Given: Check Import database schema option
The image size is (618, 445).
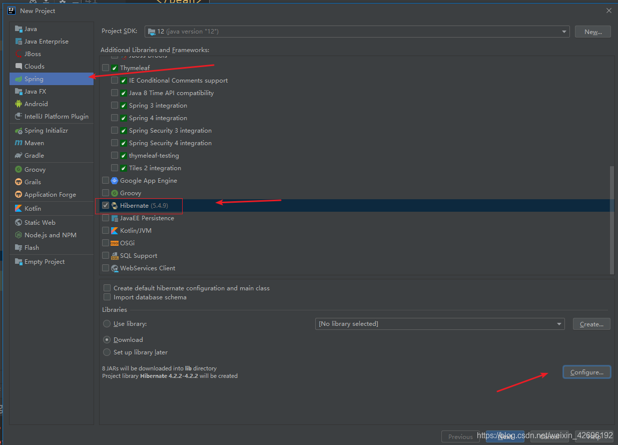Looking at the screenshot, I should coord(107,297).
